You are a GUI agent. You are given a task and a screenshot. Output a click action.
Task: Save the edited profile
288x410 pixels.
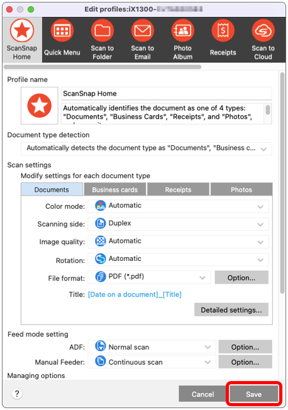pos(254,394)
